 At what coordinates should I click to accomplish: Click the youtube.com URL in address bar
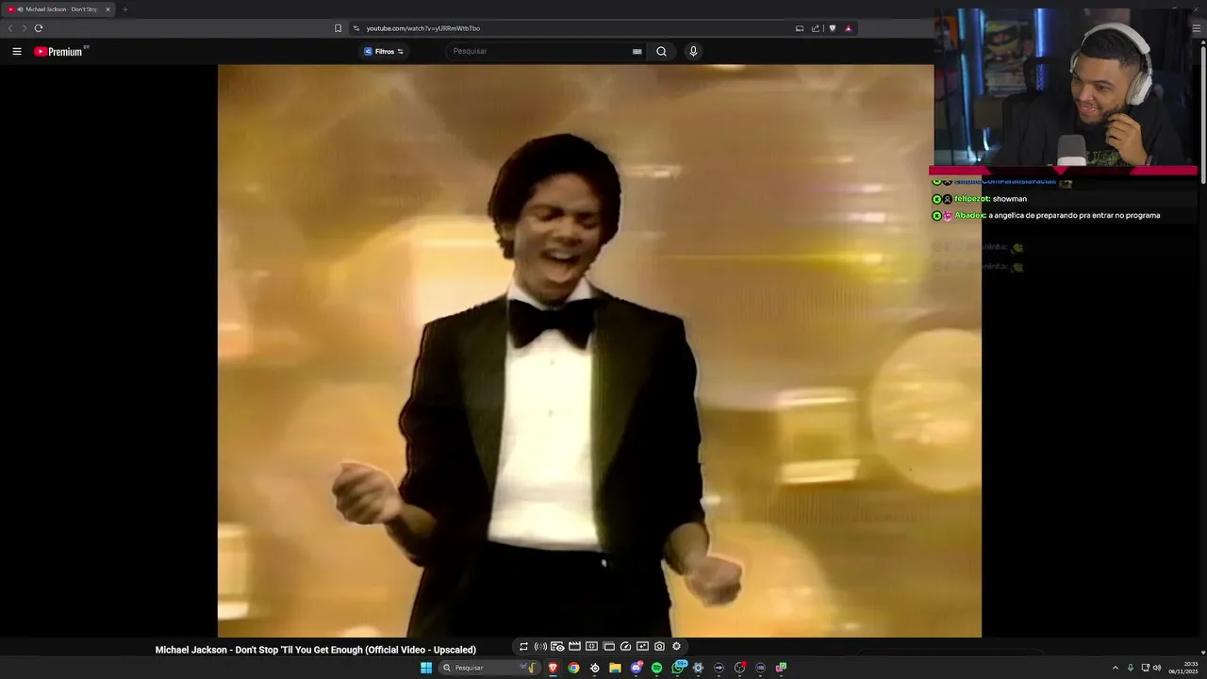(422, 28)
